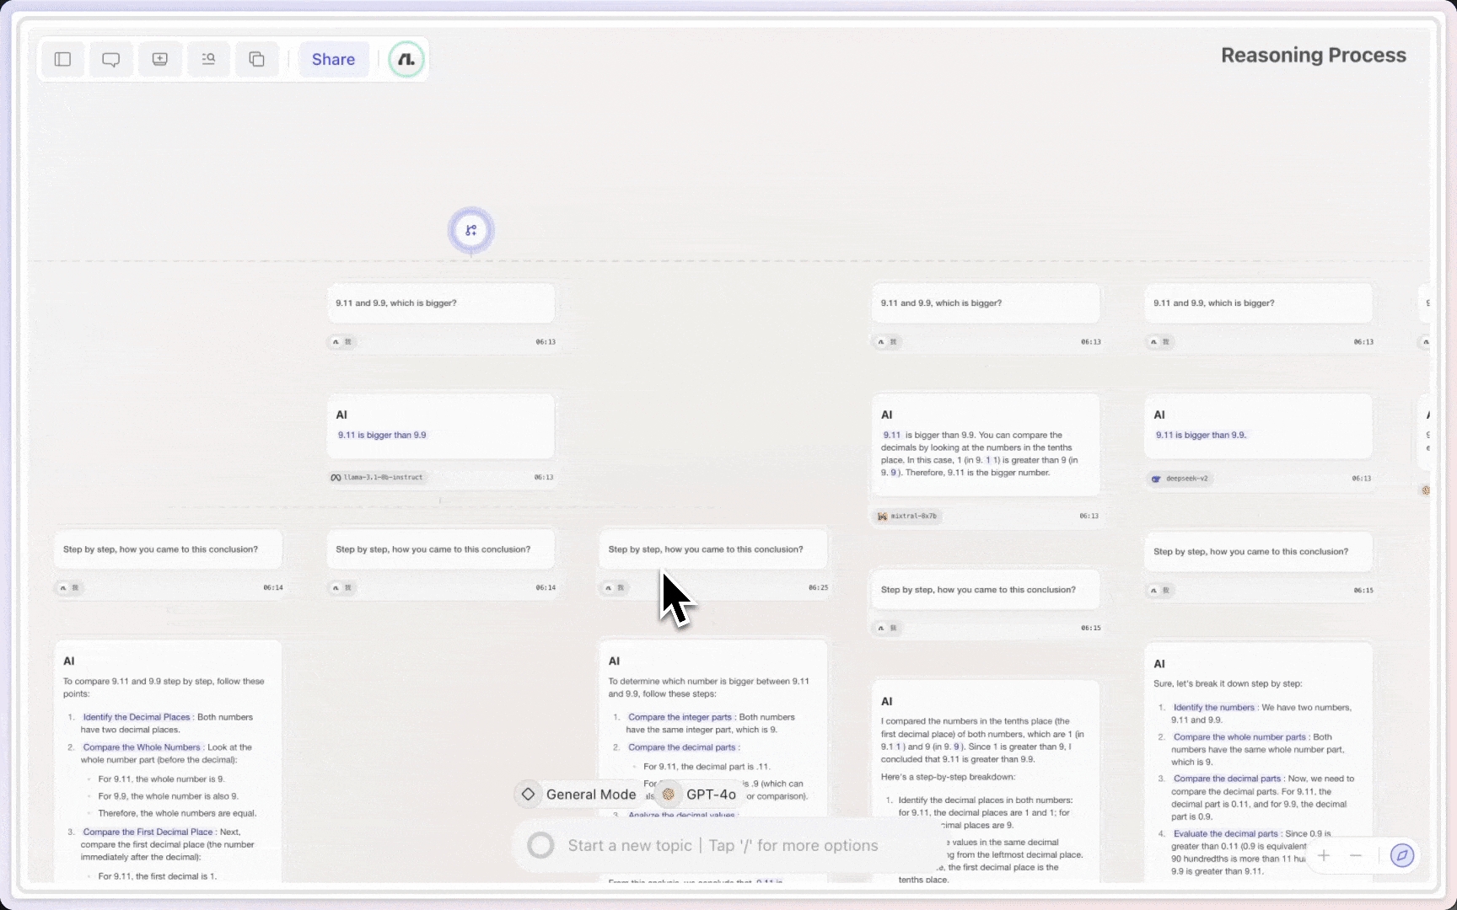Click the duplicate copy icon in toolbar
Image resolution: width=1457 pixels, height=910 pixels.
click(x=257, y=59)
